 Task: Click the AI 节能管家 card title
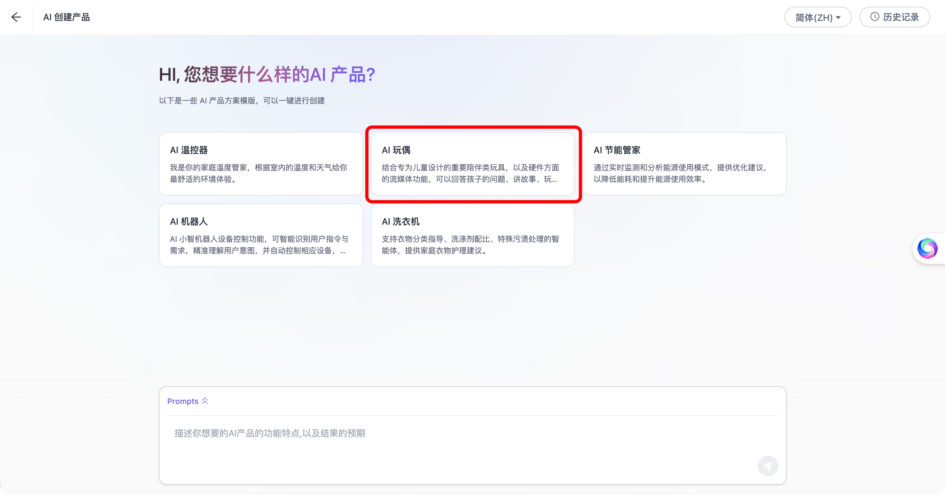tap(617, 150)
